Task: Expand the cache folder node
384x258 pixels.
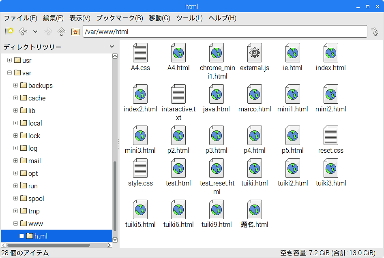Action: click(15, 98)
